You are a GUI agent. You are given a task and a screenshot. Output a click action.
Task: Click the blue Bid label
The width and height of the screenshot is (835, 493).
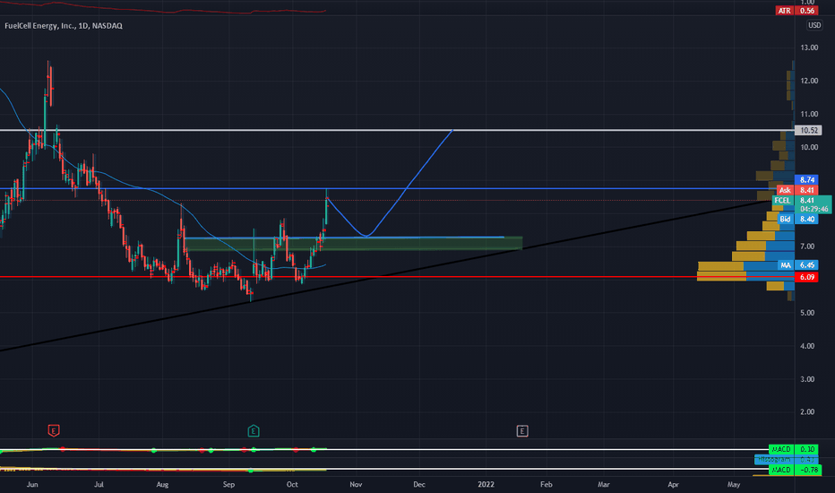click(x=785, y=219)
